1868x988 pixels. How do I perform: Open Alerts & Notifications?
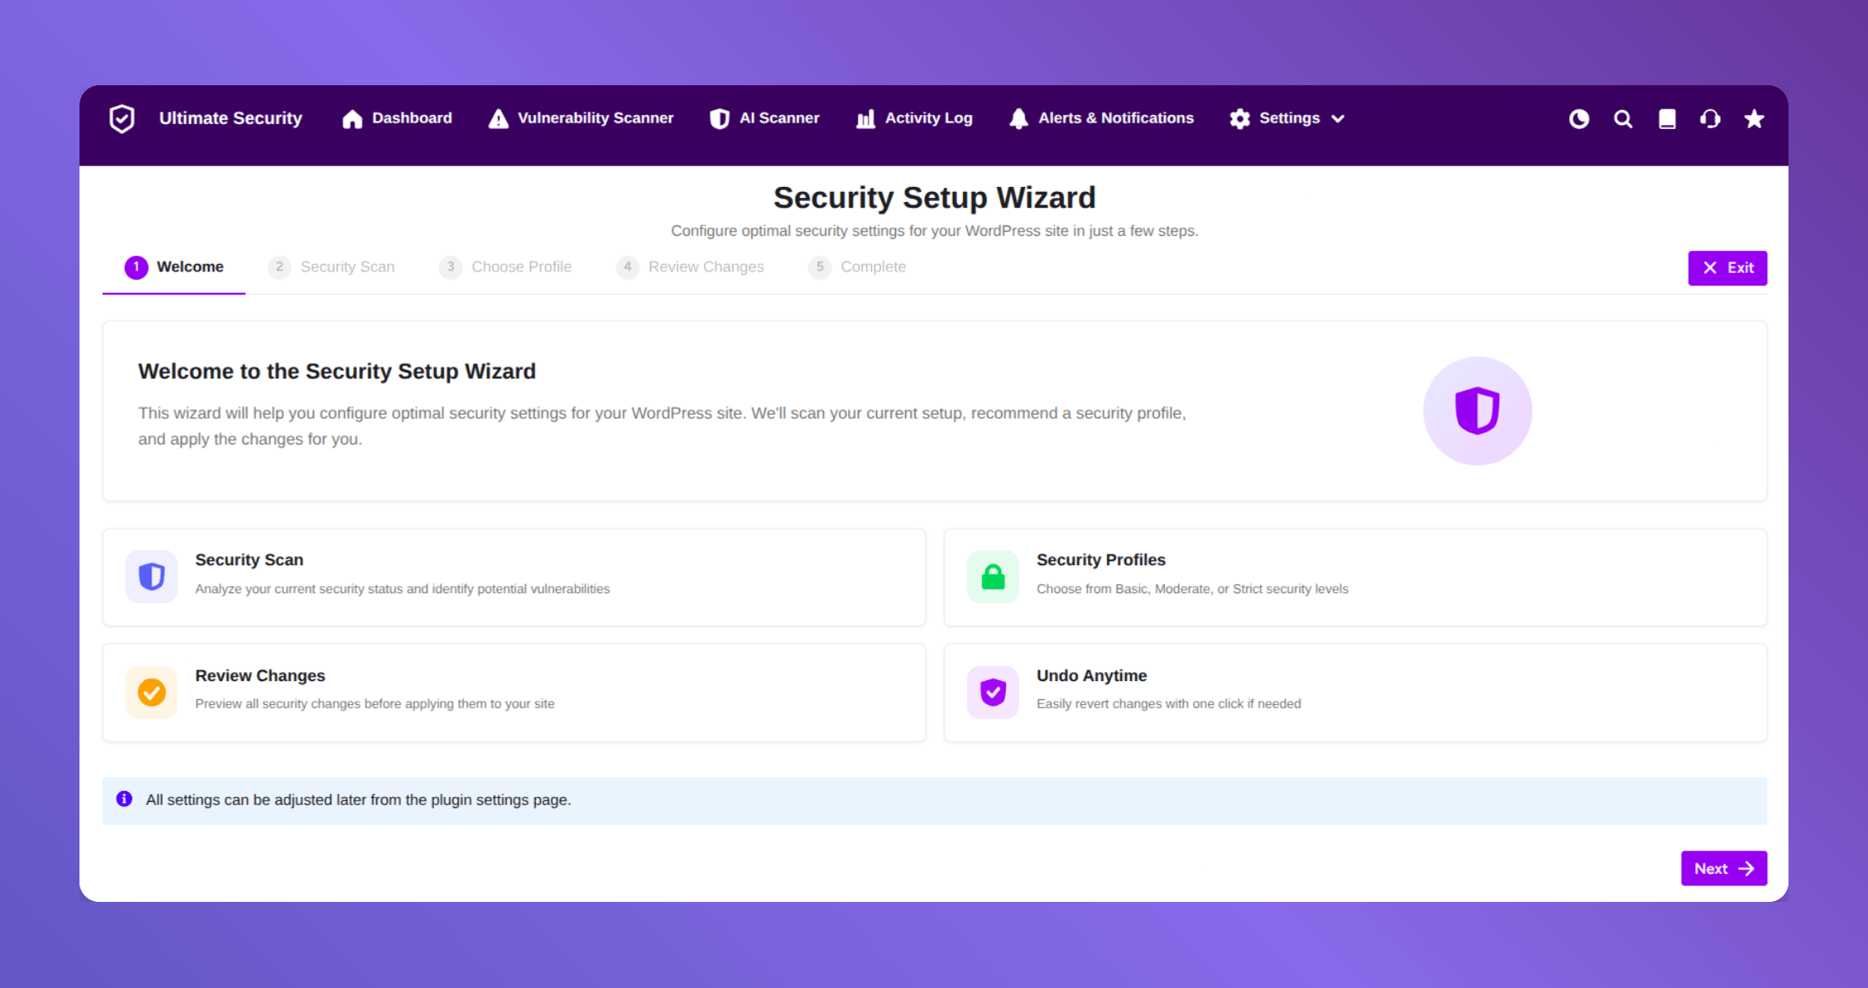tap(1101, 118)
